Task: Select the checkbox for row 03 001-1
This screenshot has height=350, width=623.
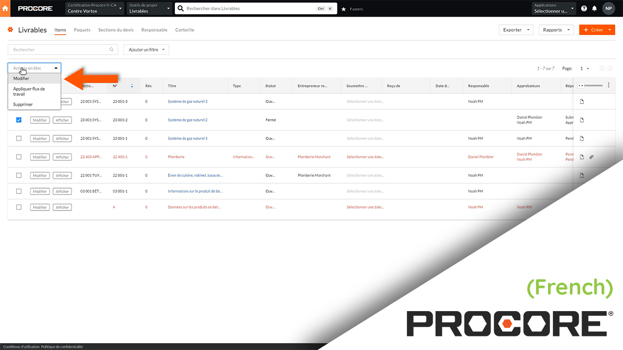Action: coord(19,191)
